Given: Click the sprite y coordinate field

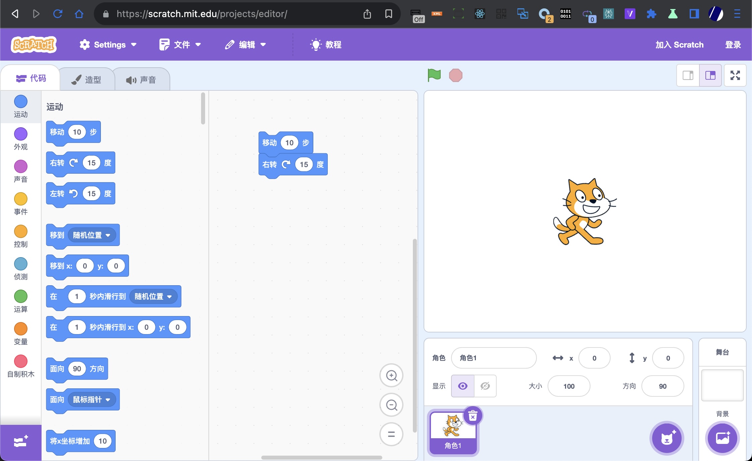Looking at the screenshot, I should [668, 358].
